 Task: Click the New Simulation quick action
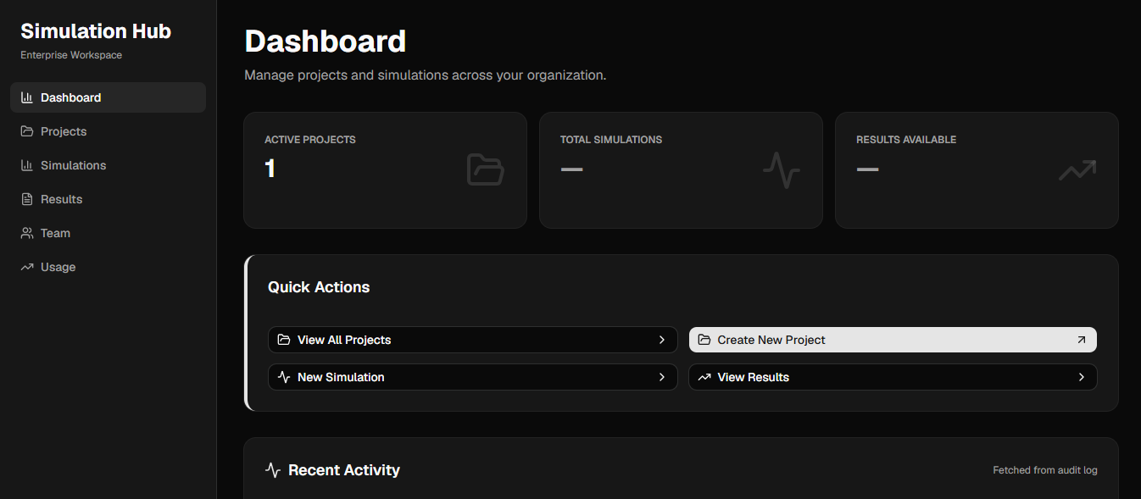tap(473, 377)
